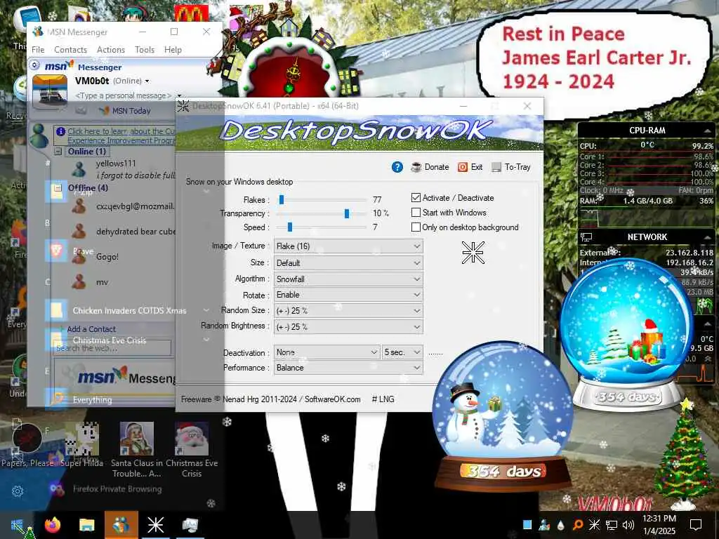
Task: Click the MSN Messenger display picture
Action: (x=50, y=91)
